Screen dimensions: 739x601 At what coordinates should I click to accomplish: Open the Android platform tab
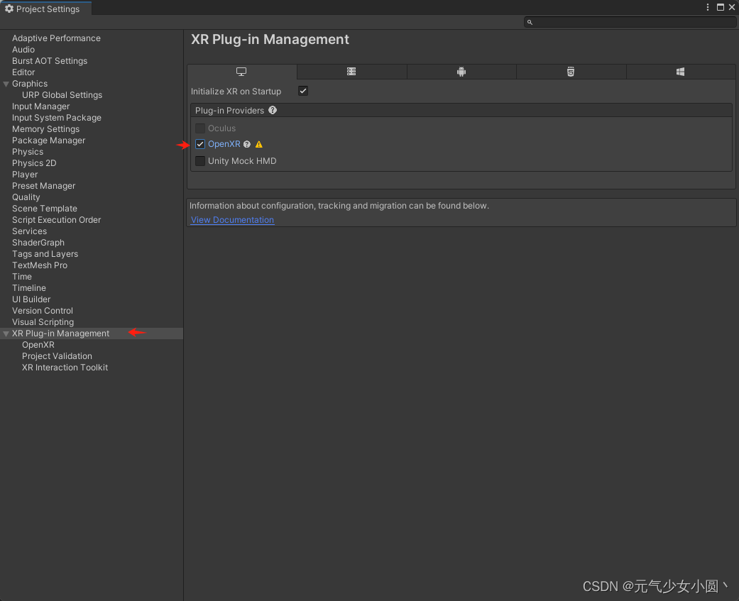coord(461,72)
